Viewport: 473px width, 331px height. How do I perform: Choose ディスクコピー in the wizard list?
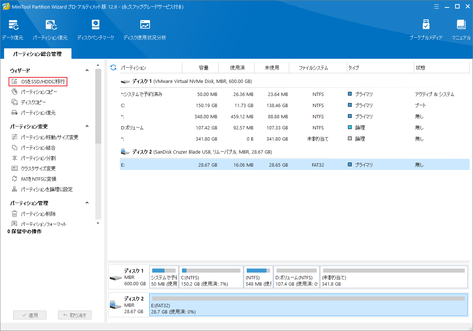33,102
